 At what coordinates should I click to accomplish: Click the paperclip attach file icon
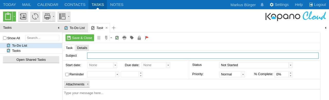coord(106,38)
